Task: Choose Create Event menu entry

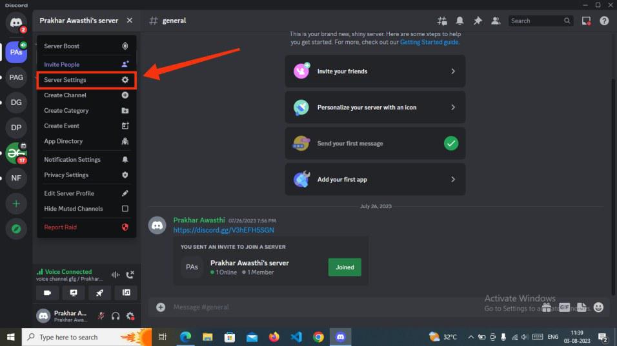Action: (86, 126)
